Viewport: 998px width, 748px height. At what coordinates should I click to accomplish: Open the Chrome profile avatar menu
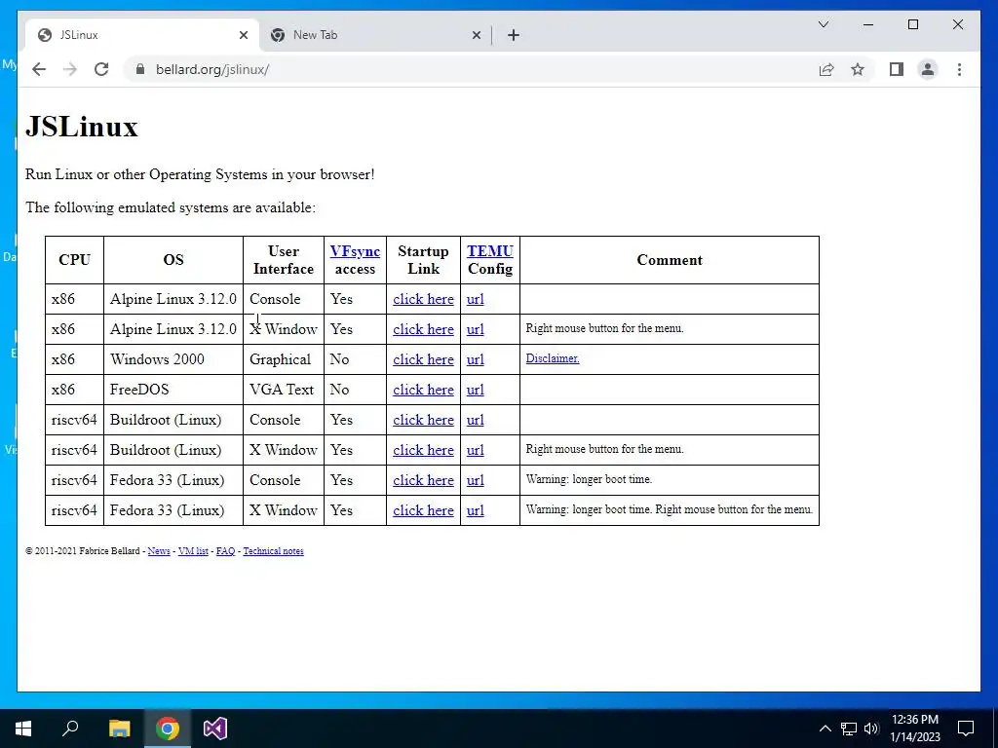(x=928, y=69)
